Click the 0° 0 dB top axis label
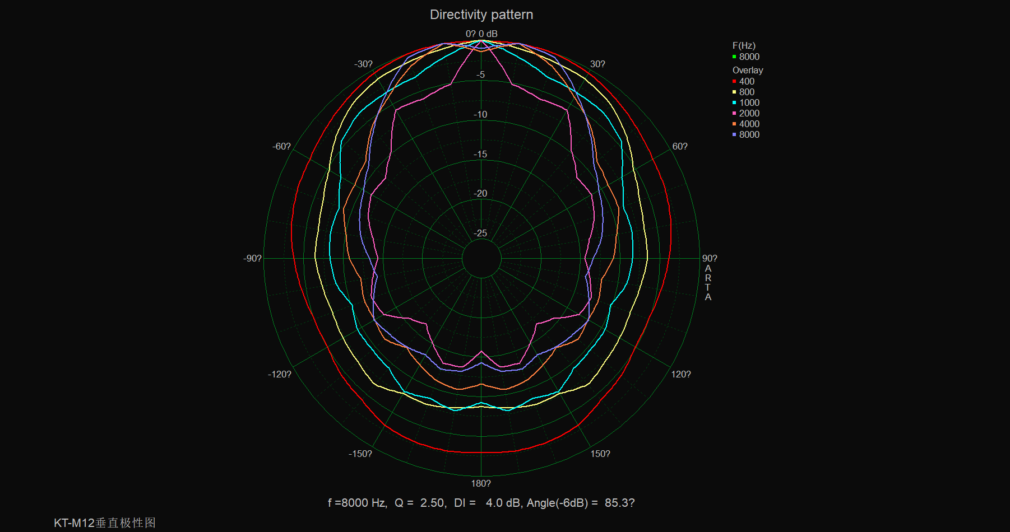Viewport: 1010px width, 532px height. coord(481,34)
